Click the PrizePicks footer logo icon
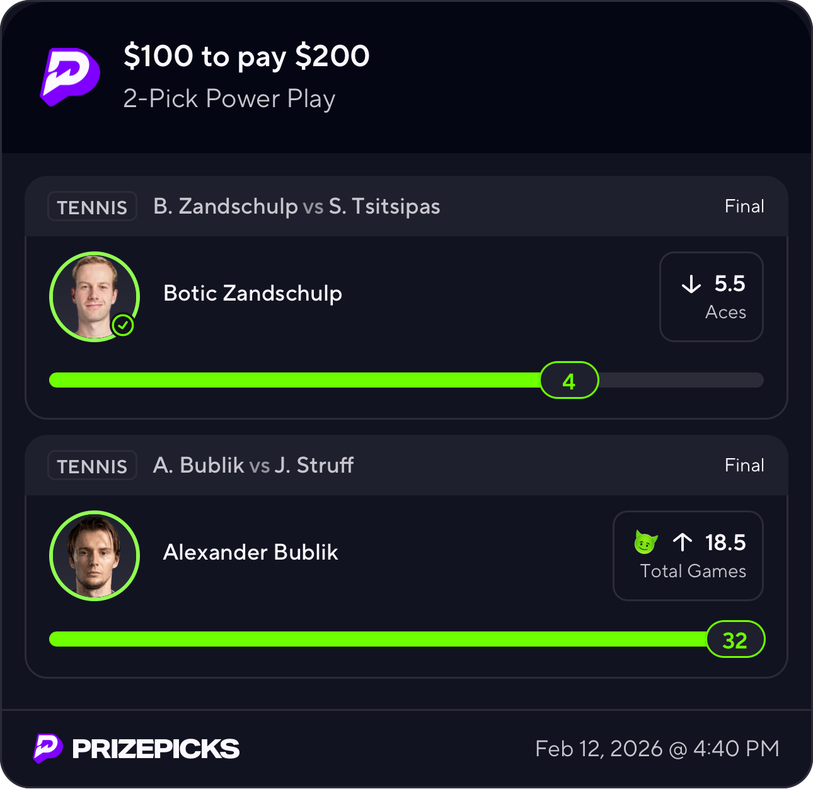The width and height of the screenshot is (813, 789). tap(48, 748)
